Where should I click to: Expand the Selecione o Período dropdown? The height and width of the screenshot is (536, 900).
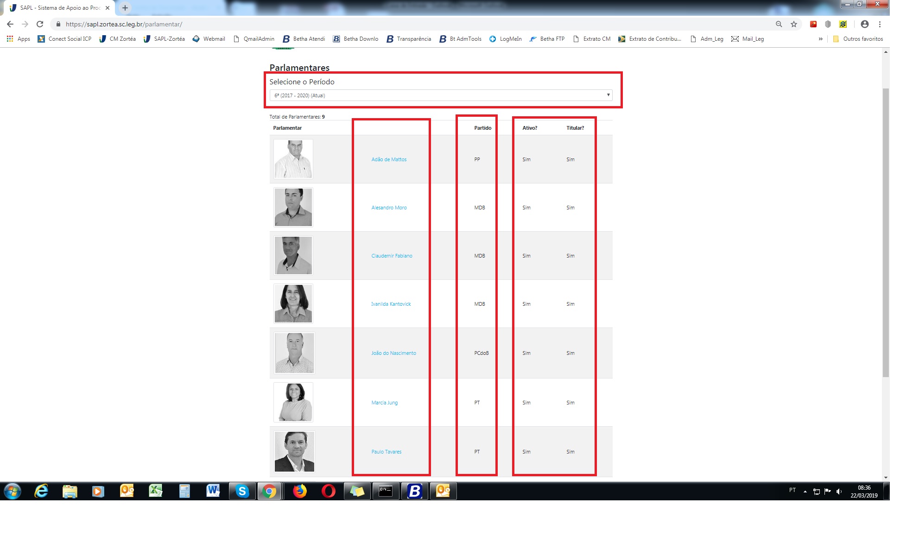click(441, 95)
